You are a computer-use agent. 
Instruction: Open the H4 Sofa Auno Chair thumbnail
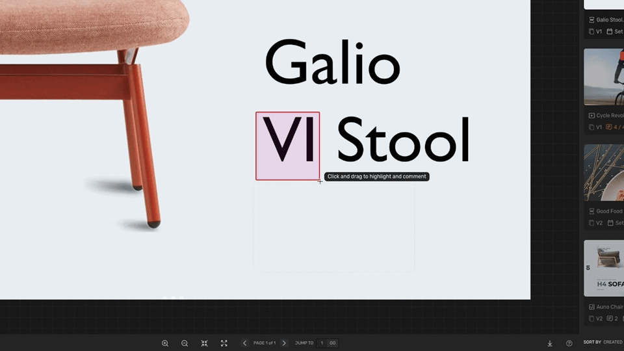pos(604,268)
